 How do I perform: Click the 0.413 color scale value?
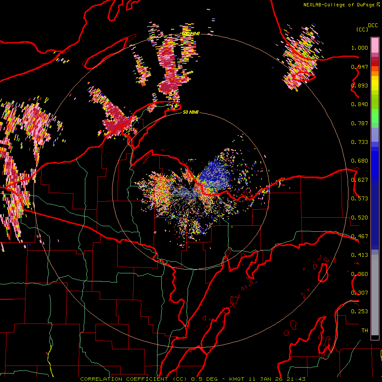[x=360, y=255]
